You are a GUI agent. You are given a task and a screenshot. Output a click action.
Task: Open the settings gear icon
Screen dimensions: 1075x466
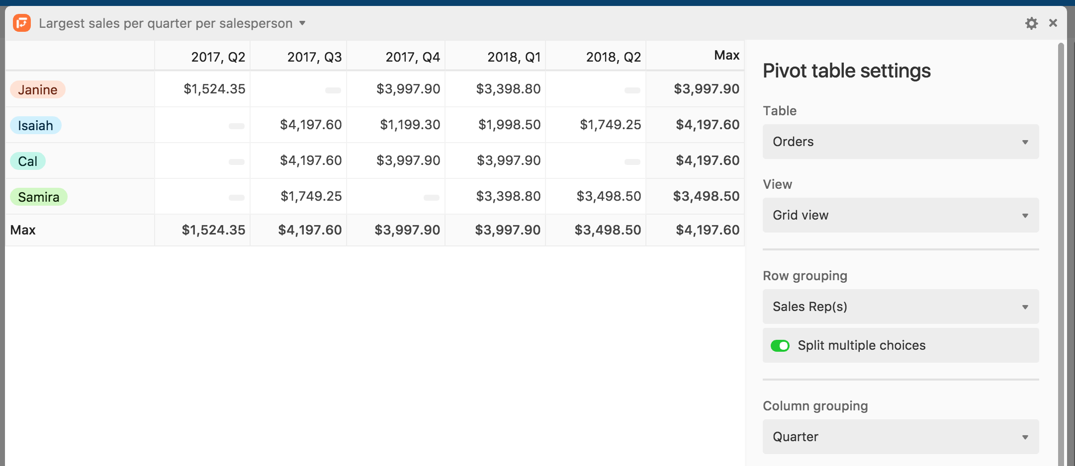coord(1031,23)
